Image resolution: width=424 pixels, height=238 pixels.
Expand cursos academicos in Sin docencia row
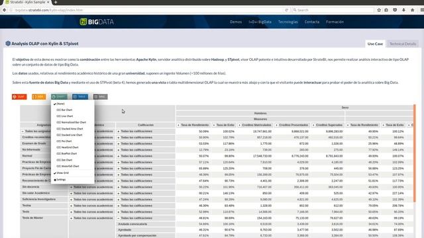[x=71, y=187]
